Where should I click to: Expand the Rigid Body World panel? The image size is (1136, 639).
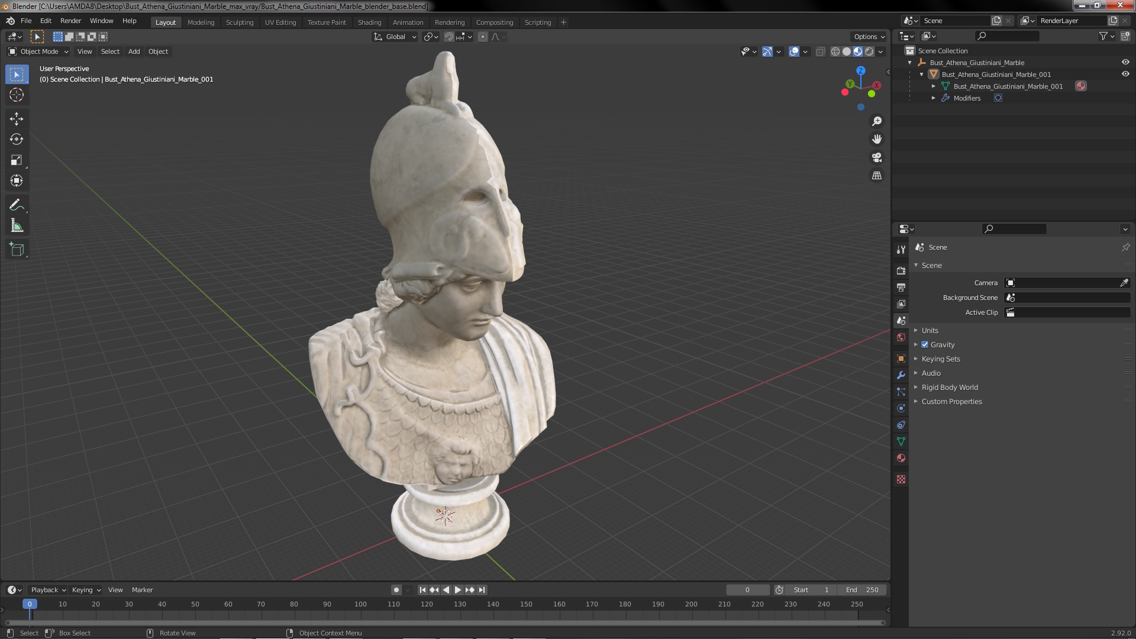949,387
